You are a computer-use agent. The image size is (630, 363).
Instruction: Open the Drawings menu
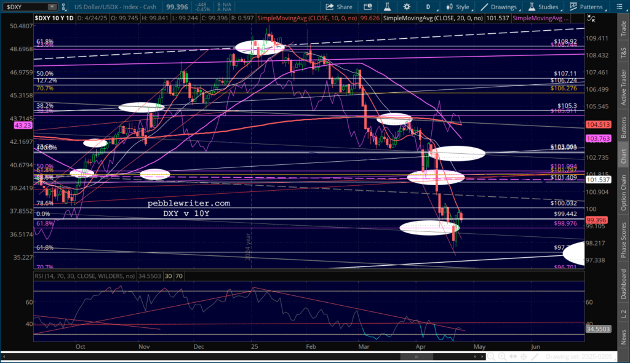point(498,7)
